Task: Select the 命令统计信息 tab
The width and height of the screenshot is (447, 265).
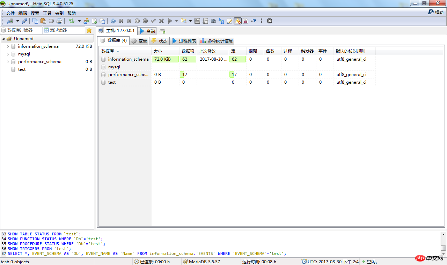Action: click(217, 41)
